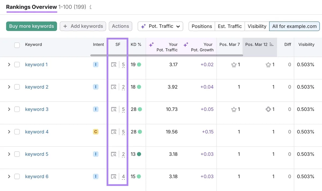Viewport: 322px width, 191px height.
Task: Open SERP view icon for keyword 5
Action: [114, 154]
